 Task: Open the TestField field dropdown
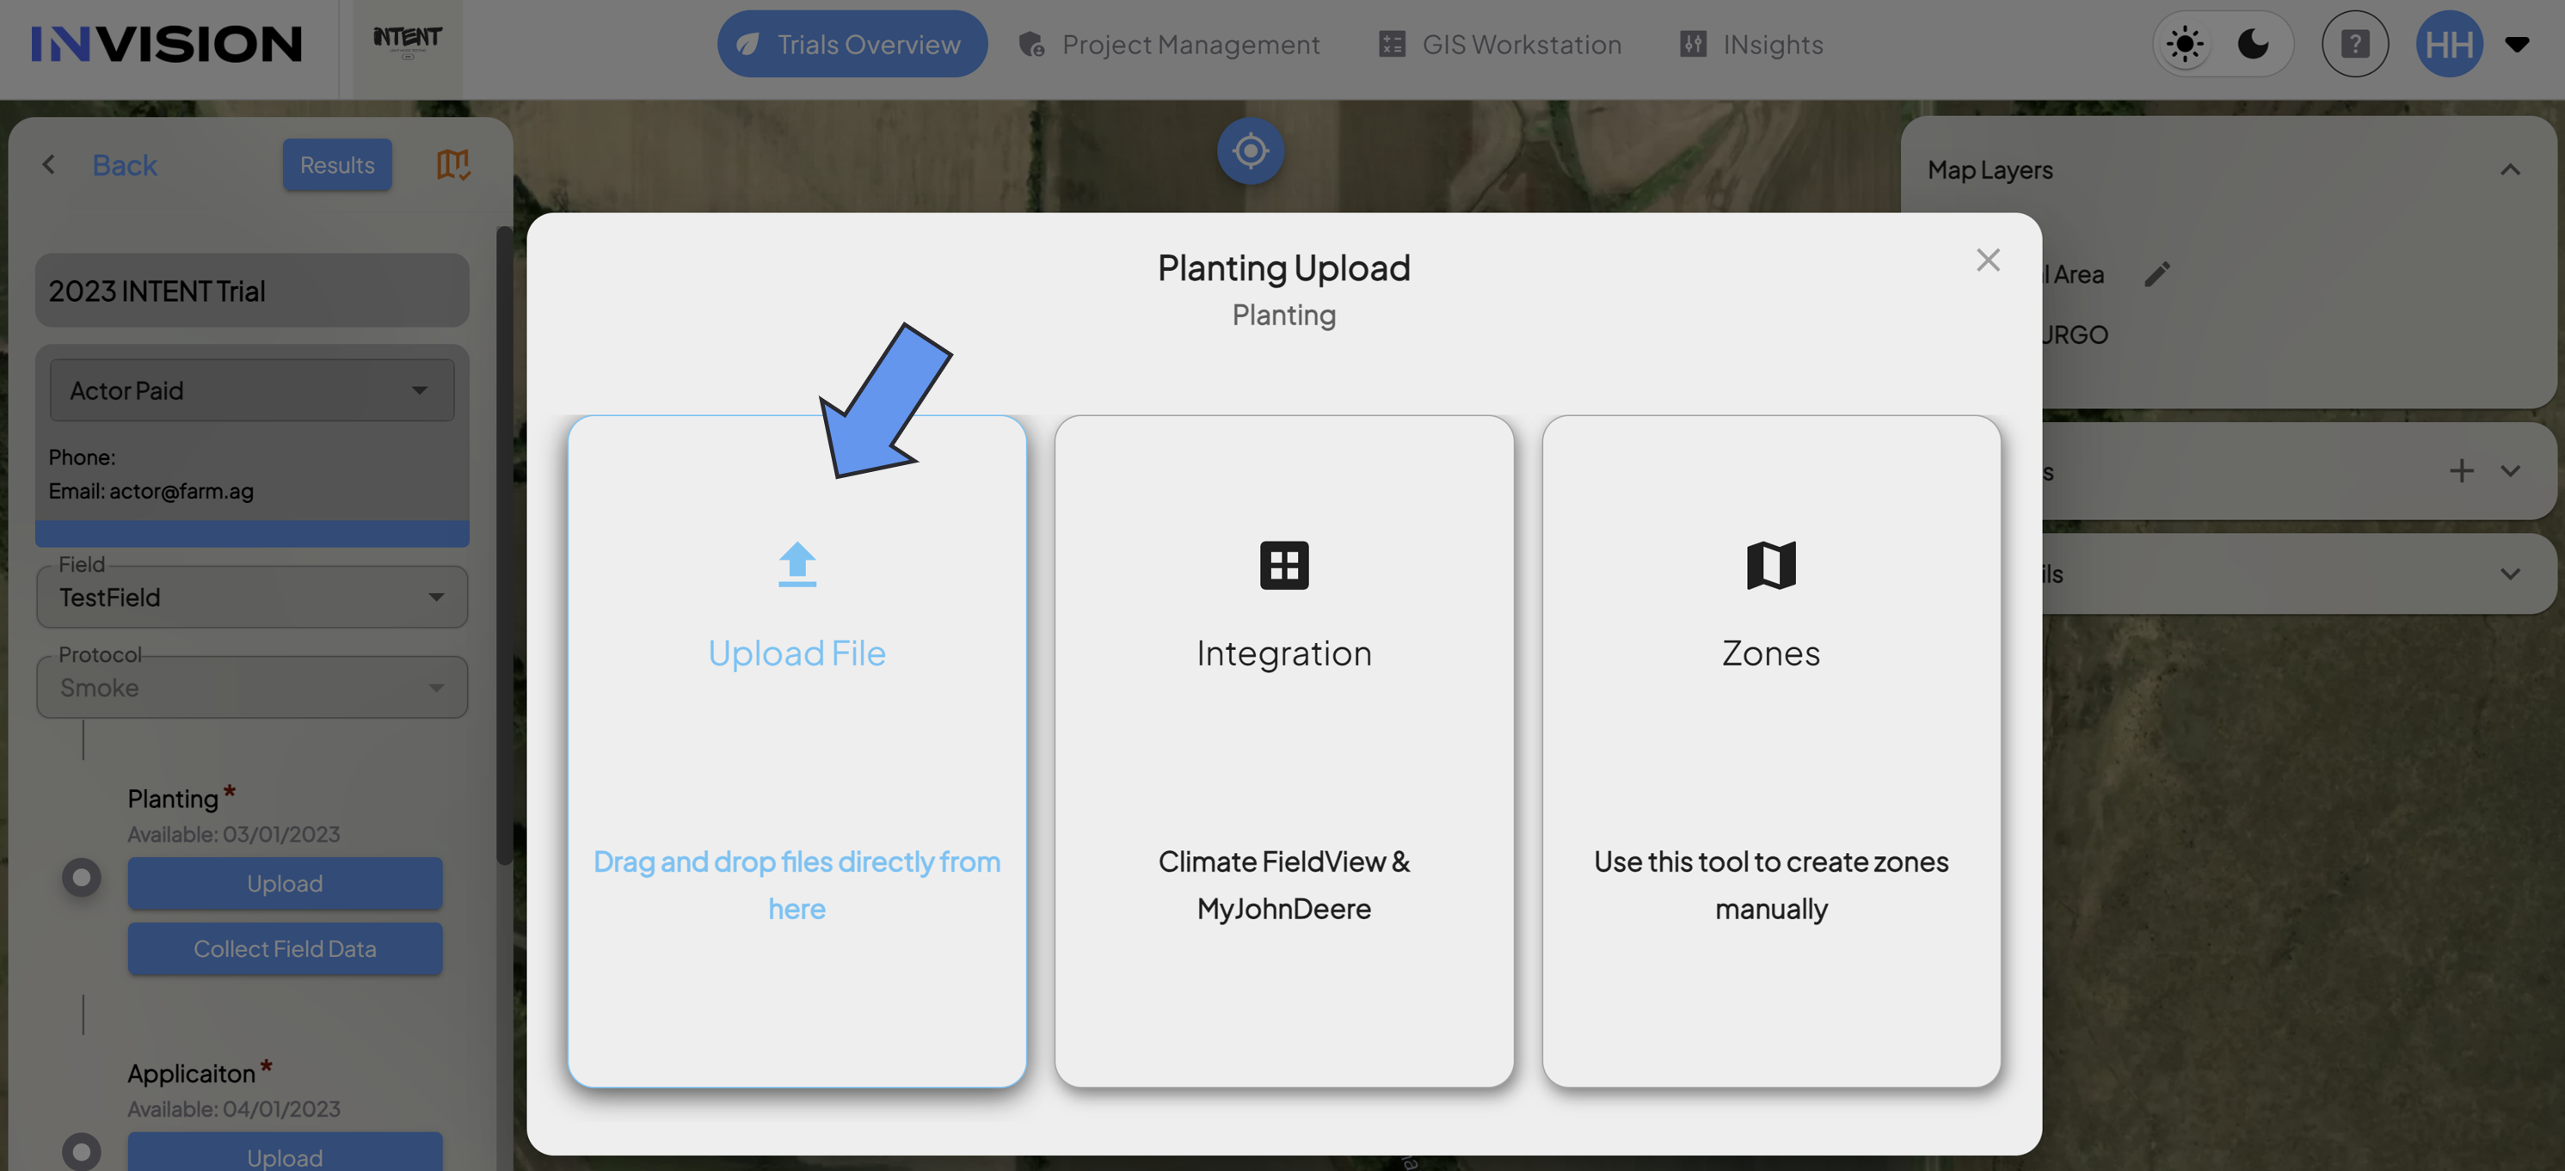click(x=252, y=597)
